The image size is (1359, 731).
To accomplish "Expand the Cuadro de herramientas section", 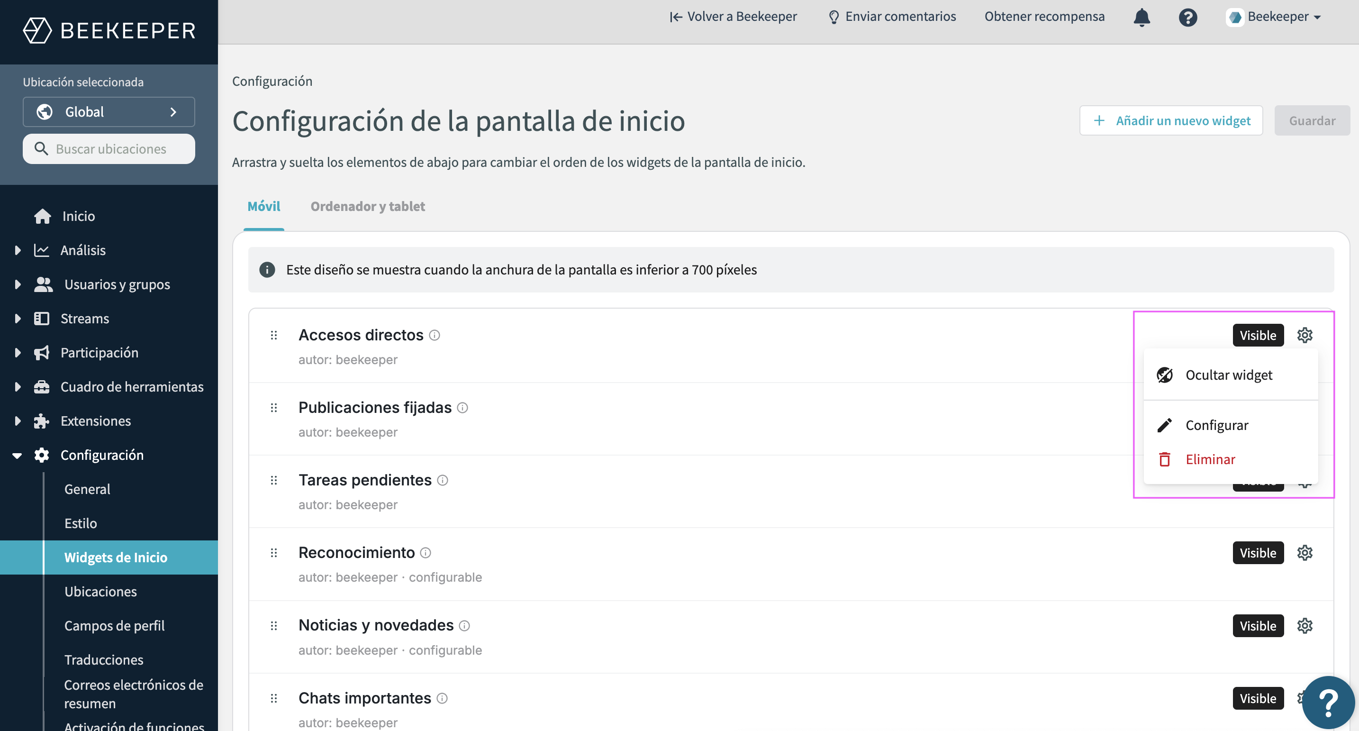I will pos(18,387).
